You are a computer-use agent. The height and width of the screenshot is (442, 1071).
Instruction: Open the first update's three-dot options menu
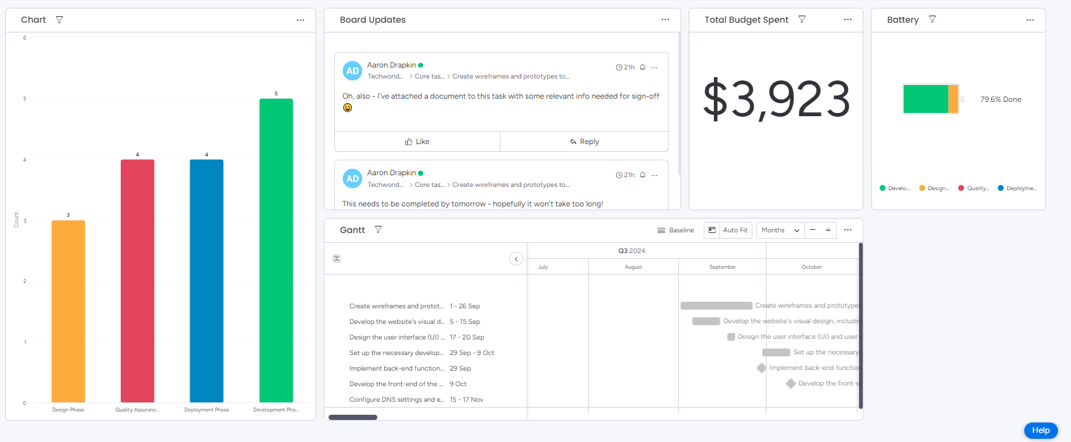654,68
